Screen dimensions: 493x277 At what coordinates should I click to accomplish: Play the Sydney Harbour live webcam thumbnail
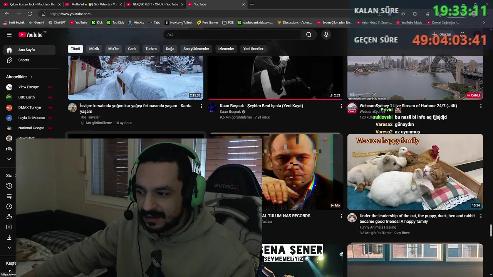click(x=415, y=78)
